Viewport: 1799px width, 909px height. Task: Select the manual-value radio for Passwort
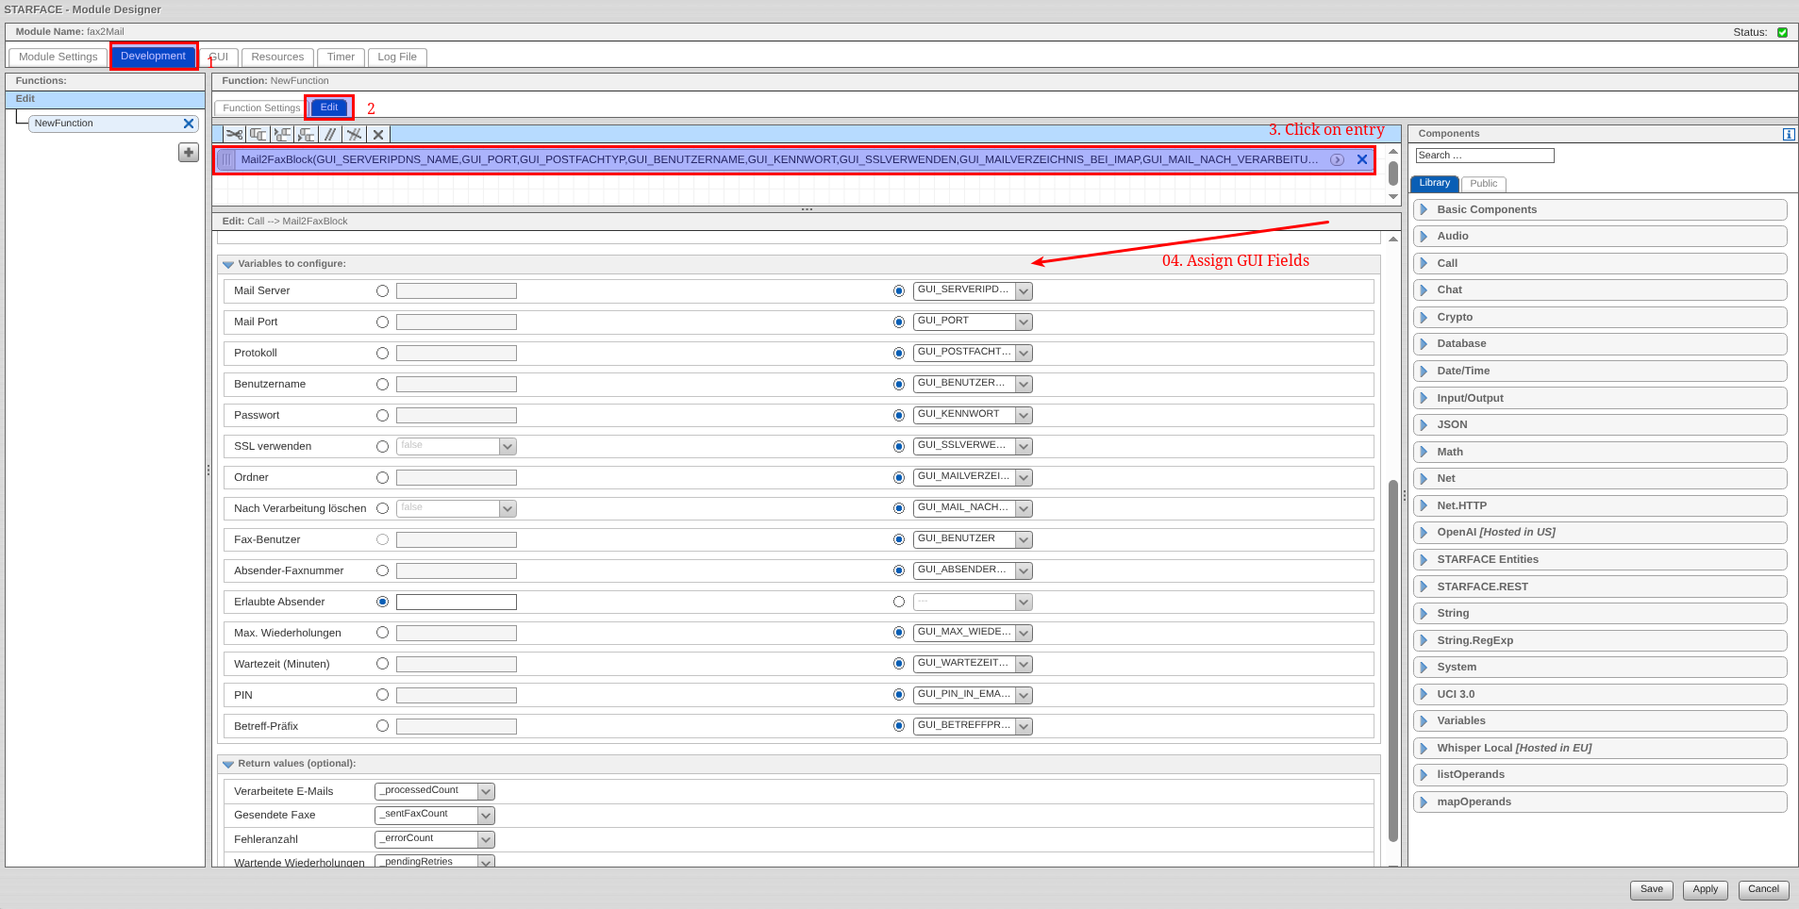[382, 416]
